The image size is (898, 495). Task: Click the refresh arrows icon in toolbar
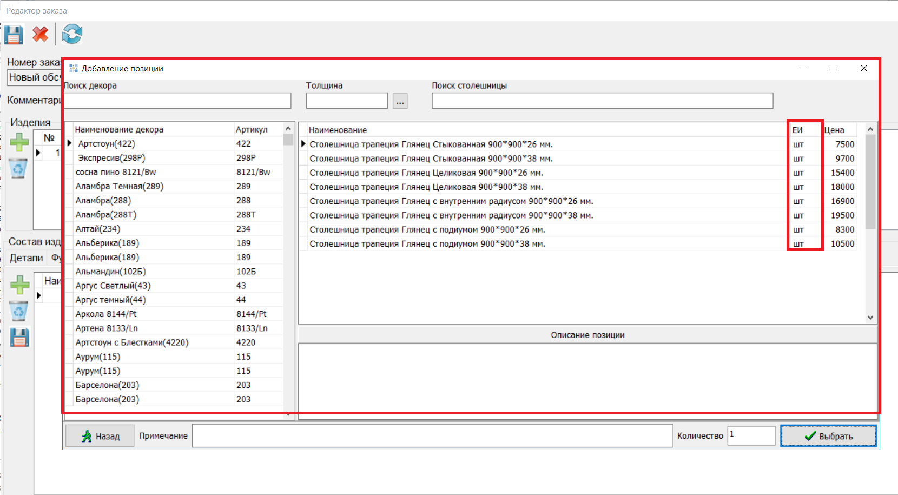[x=72, y=35]
